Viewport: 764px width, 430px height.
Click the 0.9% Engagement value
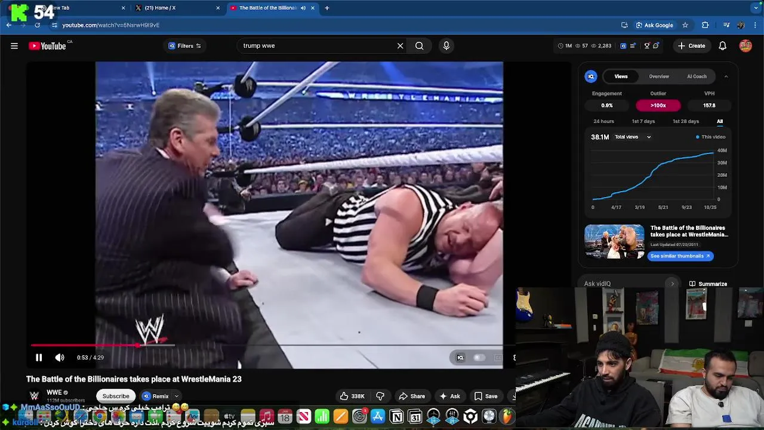(607, 105)
